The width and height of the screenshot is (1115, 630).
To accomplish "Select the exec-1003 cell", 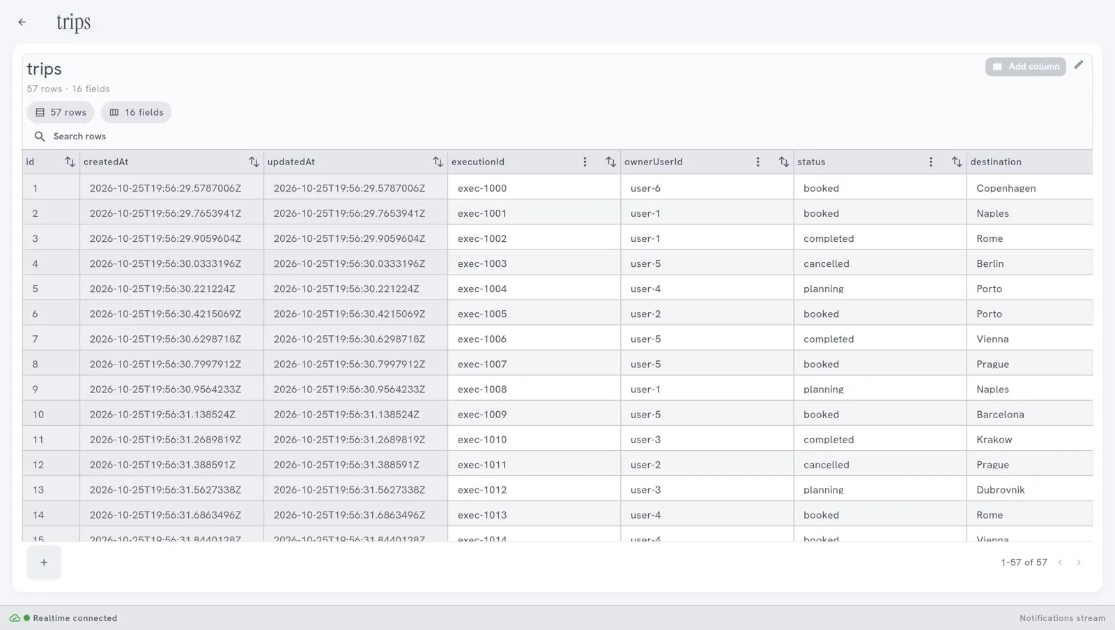I will tap(534, 263).
